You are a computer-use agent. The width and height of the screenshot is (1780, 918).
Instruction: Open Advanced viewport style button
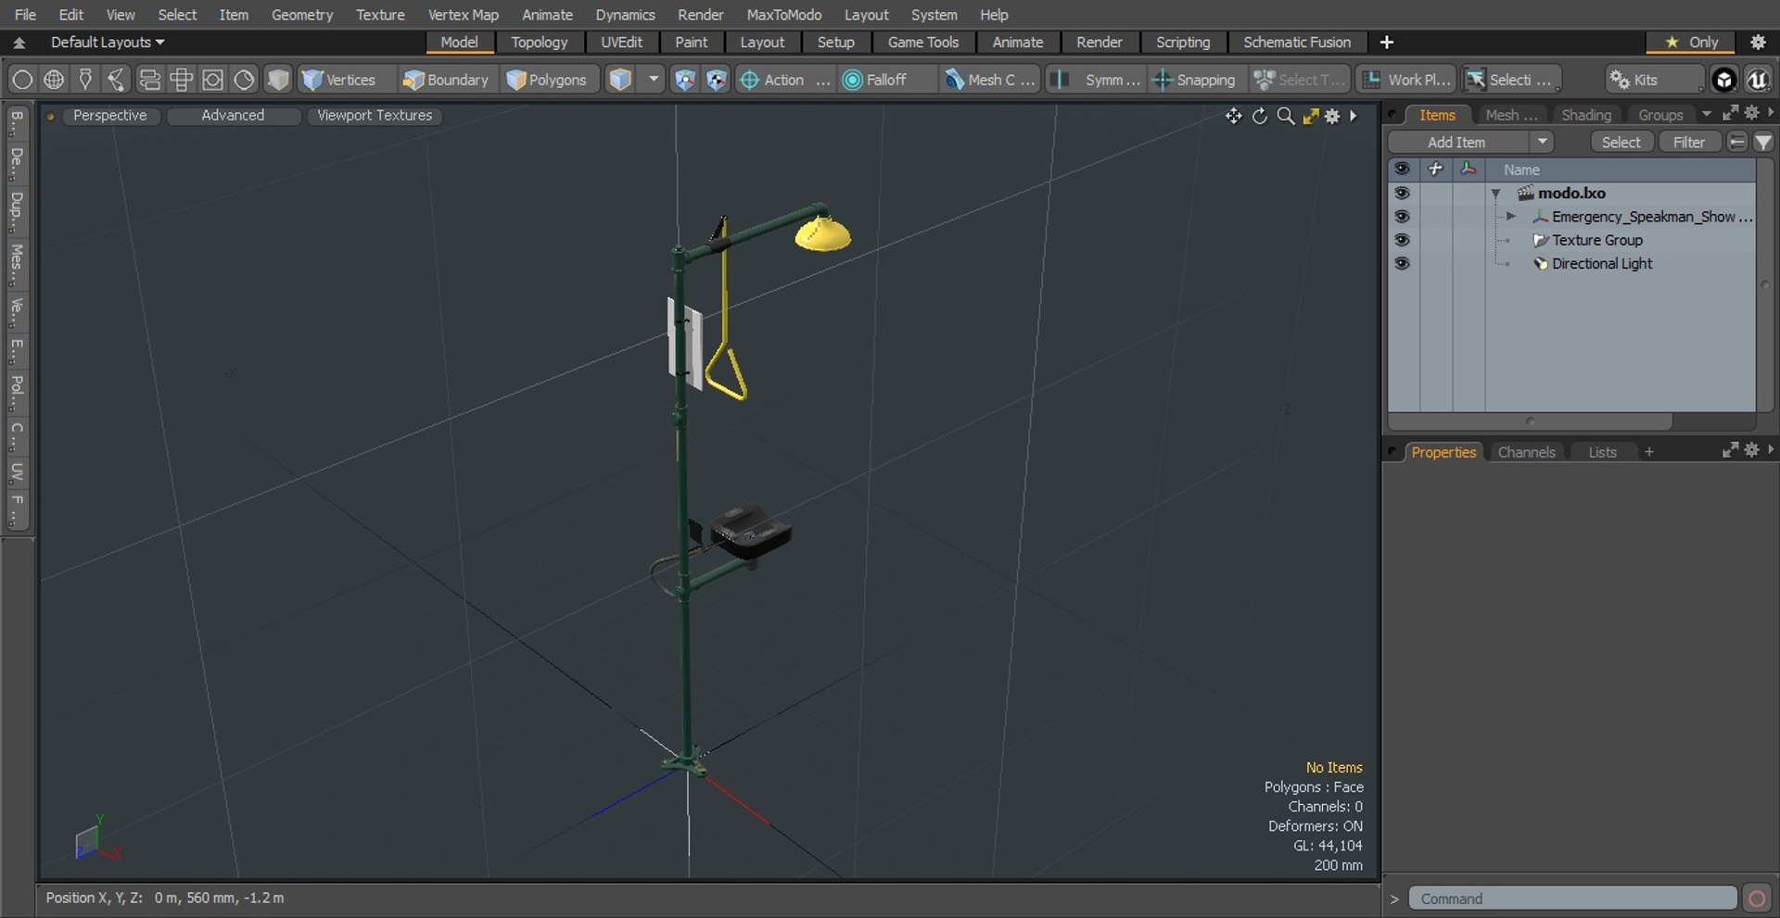tap(233, 115)
